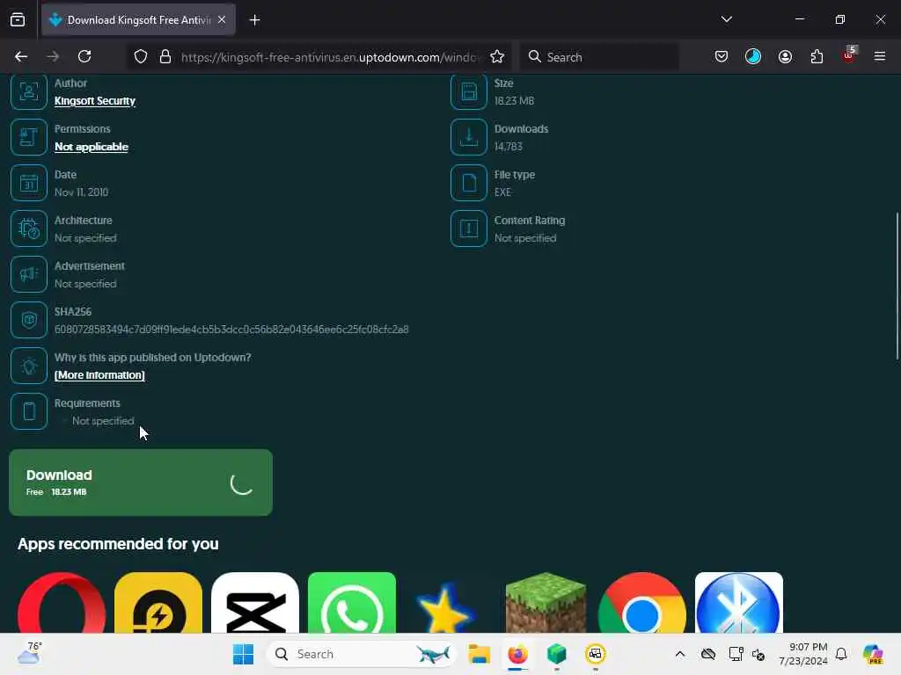Image resolution: width=901 pixels, height=675 pixels.
Task: Open the Firefox View icon
Action: tap(18, 19)
